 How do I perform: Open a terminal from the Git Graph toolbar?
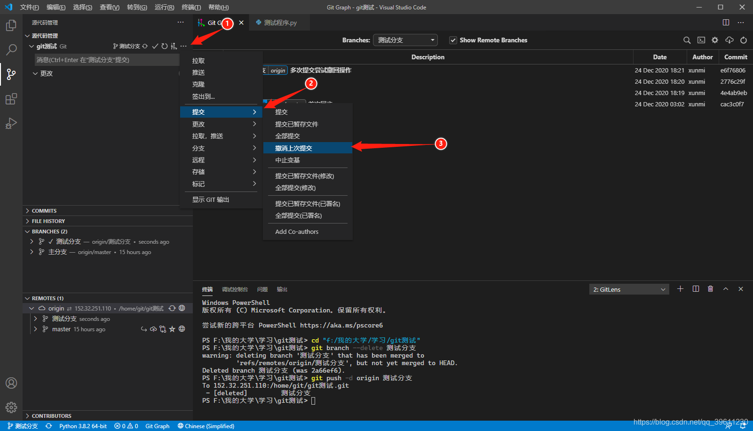(701, 40)
